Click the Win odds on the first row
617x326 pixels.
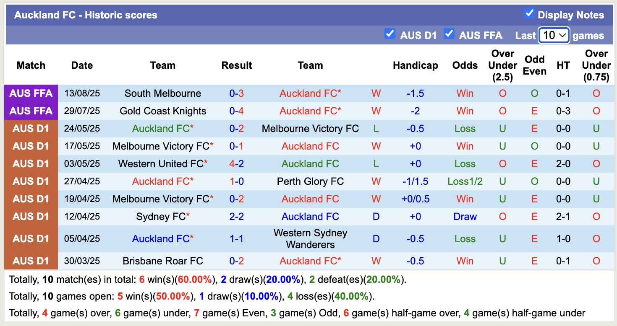point(465,93)
